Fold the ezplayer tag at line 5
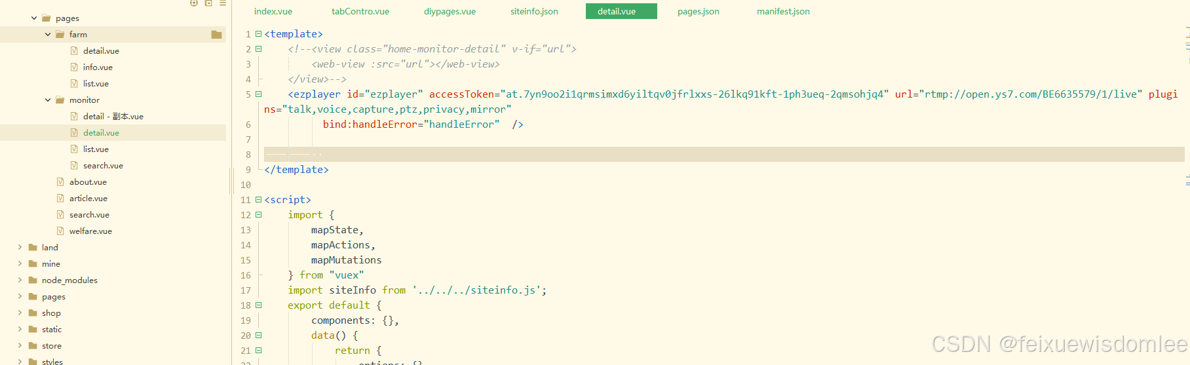This screenshot has width=1190, height=365. (x=258, y=94)
